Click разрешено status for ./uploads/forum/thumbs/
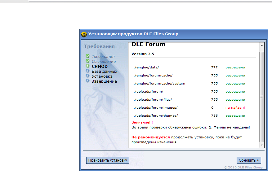The height and width of the screenshot is (174, 272). 235,116
